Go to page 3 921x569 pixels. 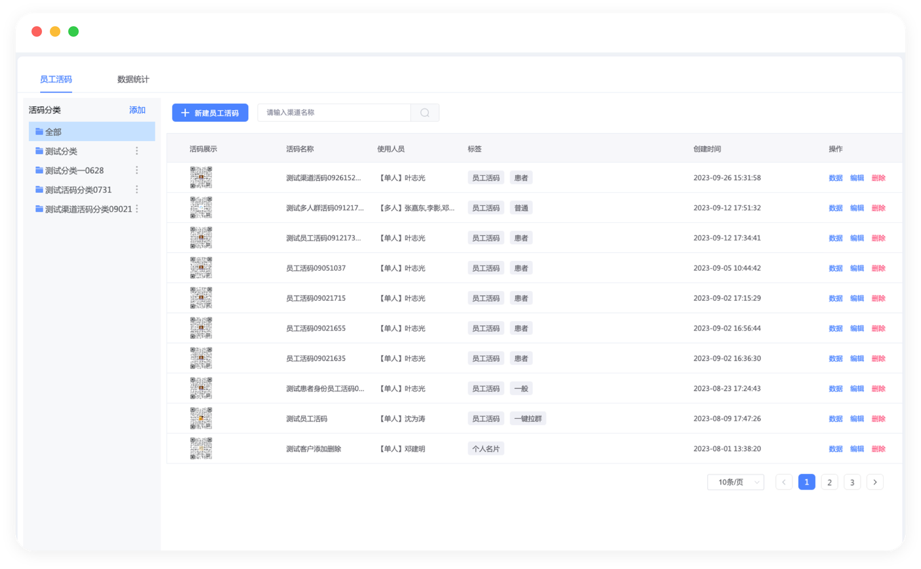tap(851, 482)
